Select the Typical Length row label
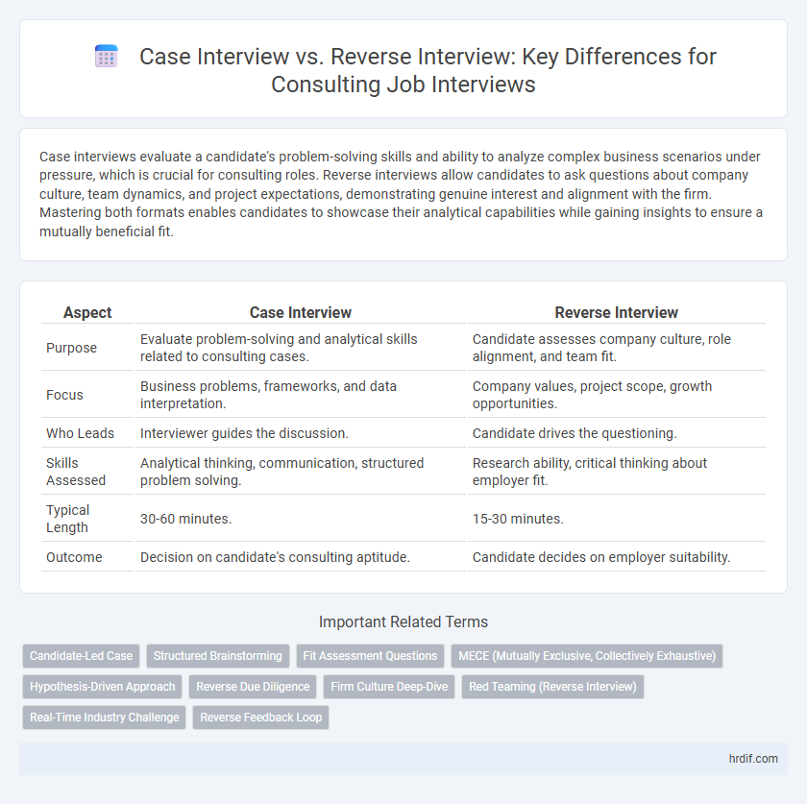Screen dimensions: 807x804 (x=68, y=519)
